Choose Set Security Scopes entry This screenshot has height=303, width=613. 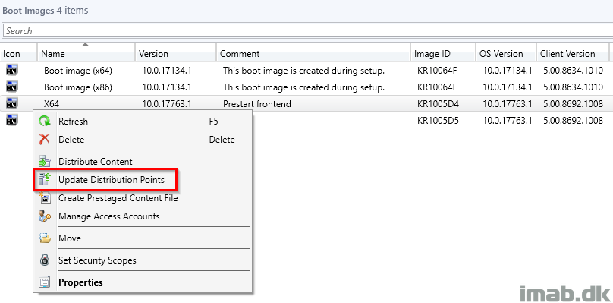point(97,260)
